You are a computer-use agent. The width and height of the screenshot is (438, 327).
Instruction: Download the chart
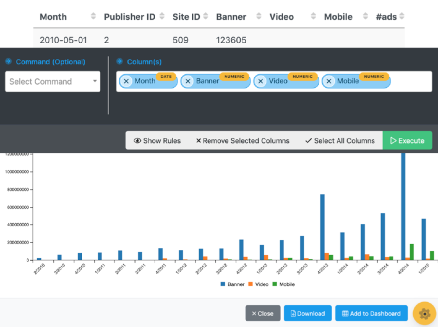coord(308,313)
